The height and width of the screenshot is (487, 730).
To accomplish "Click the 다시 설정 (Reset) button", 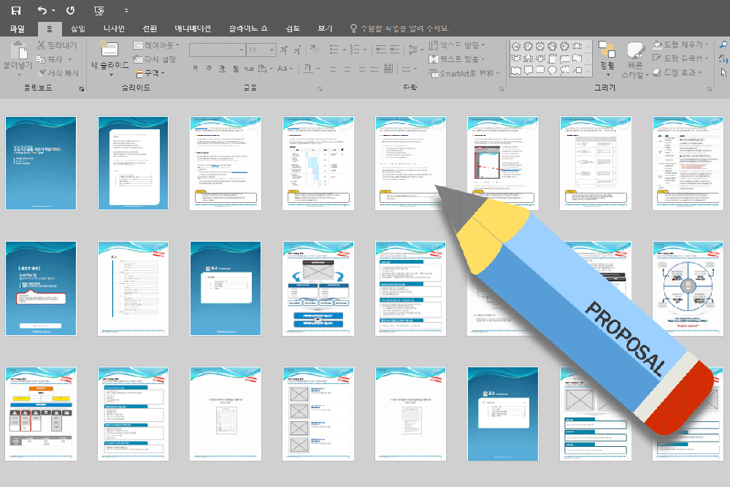I will (155, 59).
